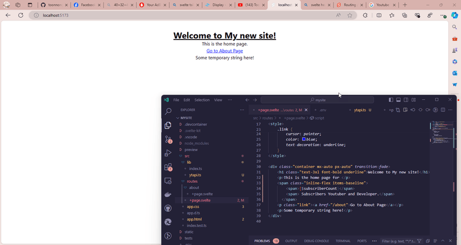Open the Source Control view
The image size is (461, 245).
(x=168, y=139)
